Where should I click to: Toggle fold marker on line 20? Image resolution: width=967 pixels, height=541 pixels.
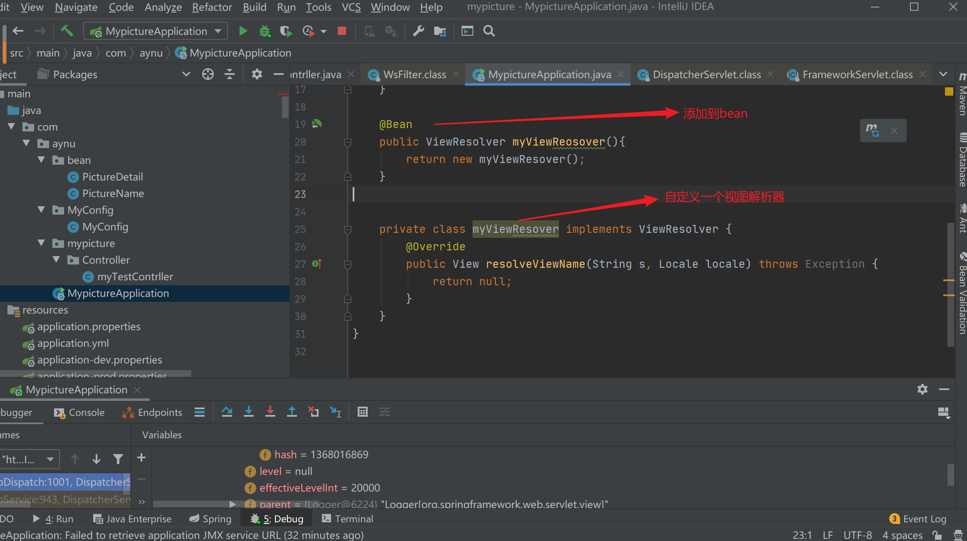[x=348, y=142]
